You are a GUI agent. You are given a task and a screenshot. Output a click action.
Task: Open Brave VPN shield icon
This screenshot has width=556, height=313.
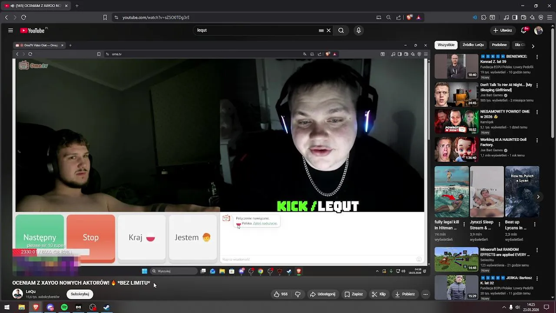[x=541, y=17]
